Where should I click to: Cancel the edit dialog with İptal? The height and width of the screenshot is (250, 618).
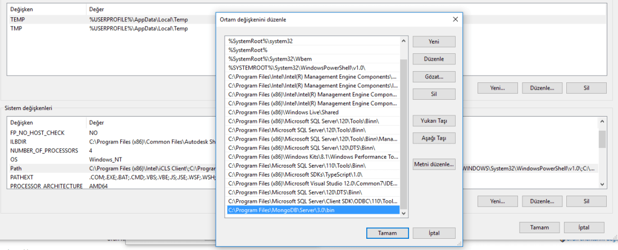pyautogui.click(x=434, y=233)
